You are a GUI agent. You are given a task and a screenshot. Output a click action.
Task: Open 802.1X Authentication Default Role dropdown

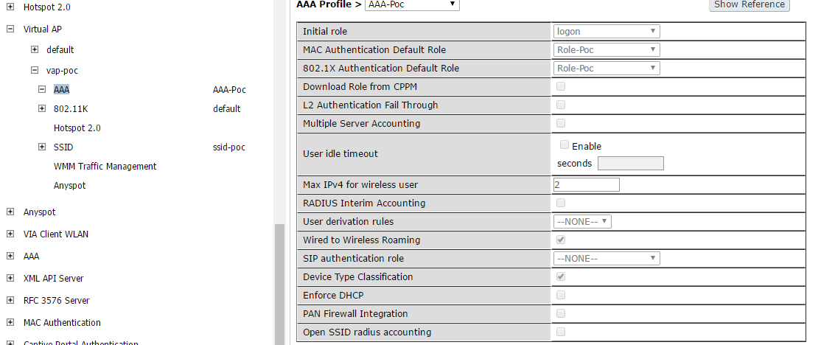[x=607, y=68]
